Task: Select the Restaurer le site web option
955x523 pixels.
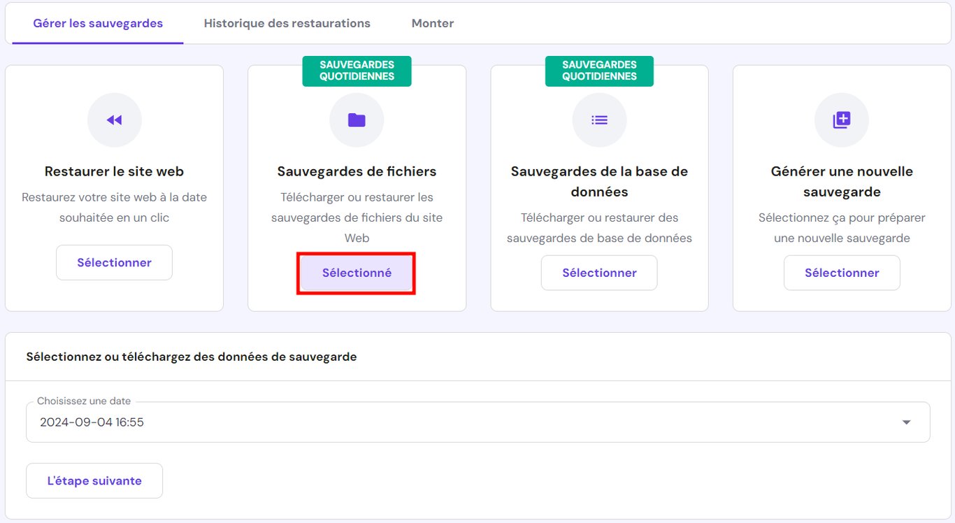Action: tap(114, 262)
